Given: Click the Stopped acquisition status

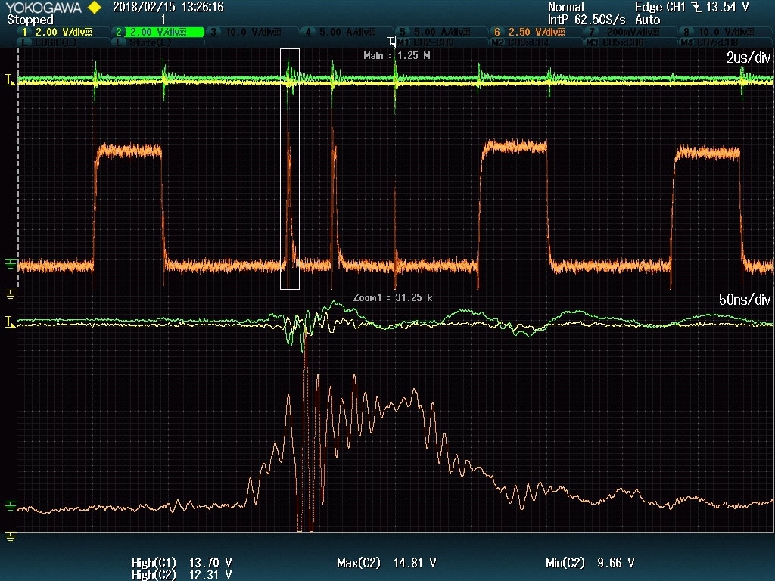Looking at the screenshot, I should 30,20.
